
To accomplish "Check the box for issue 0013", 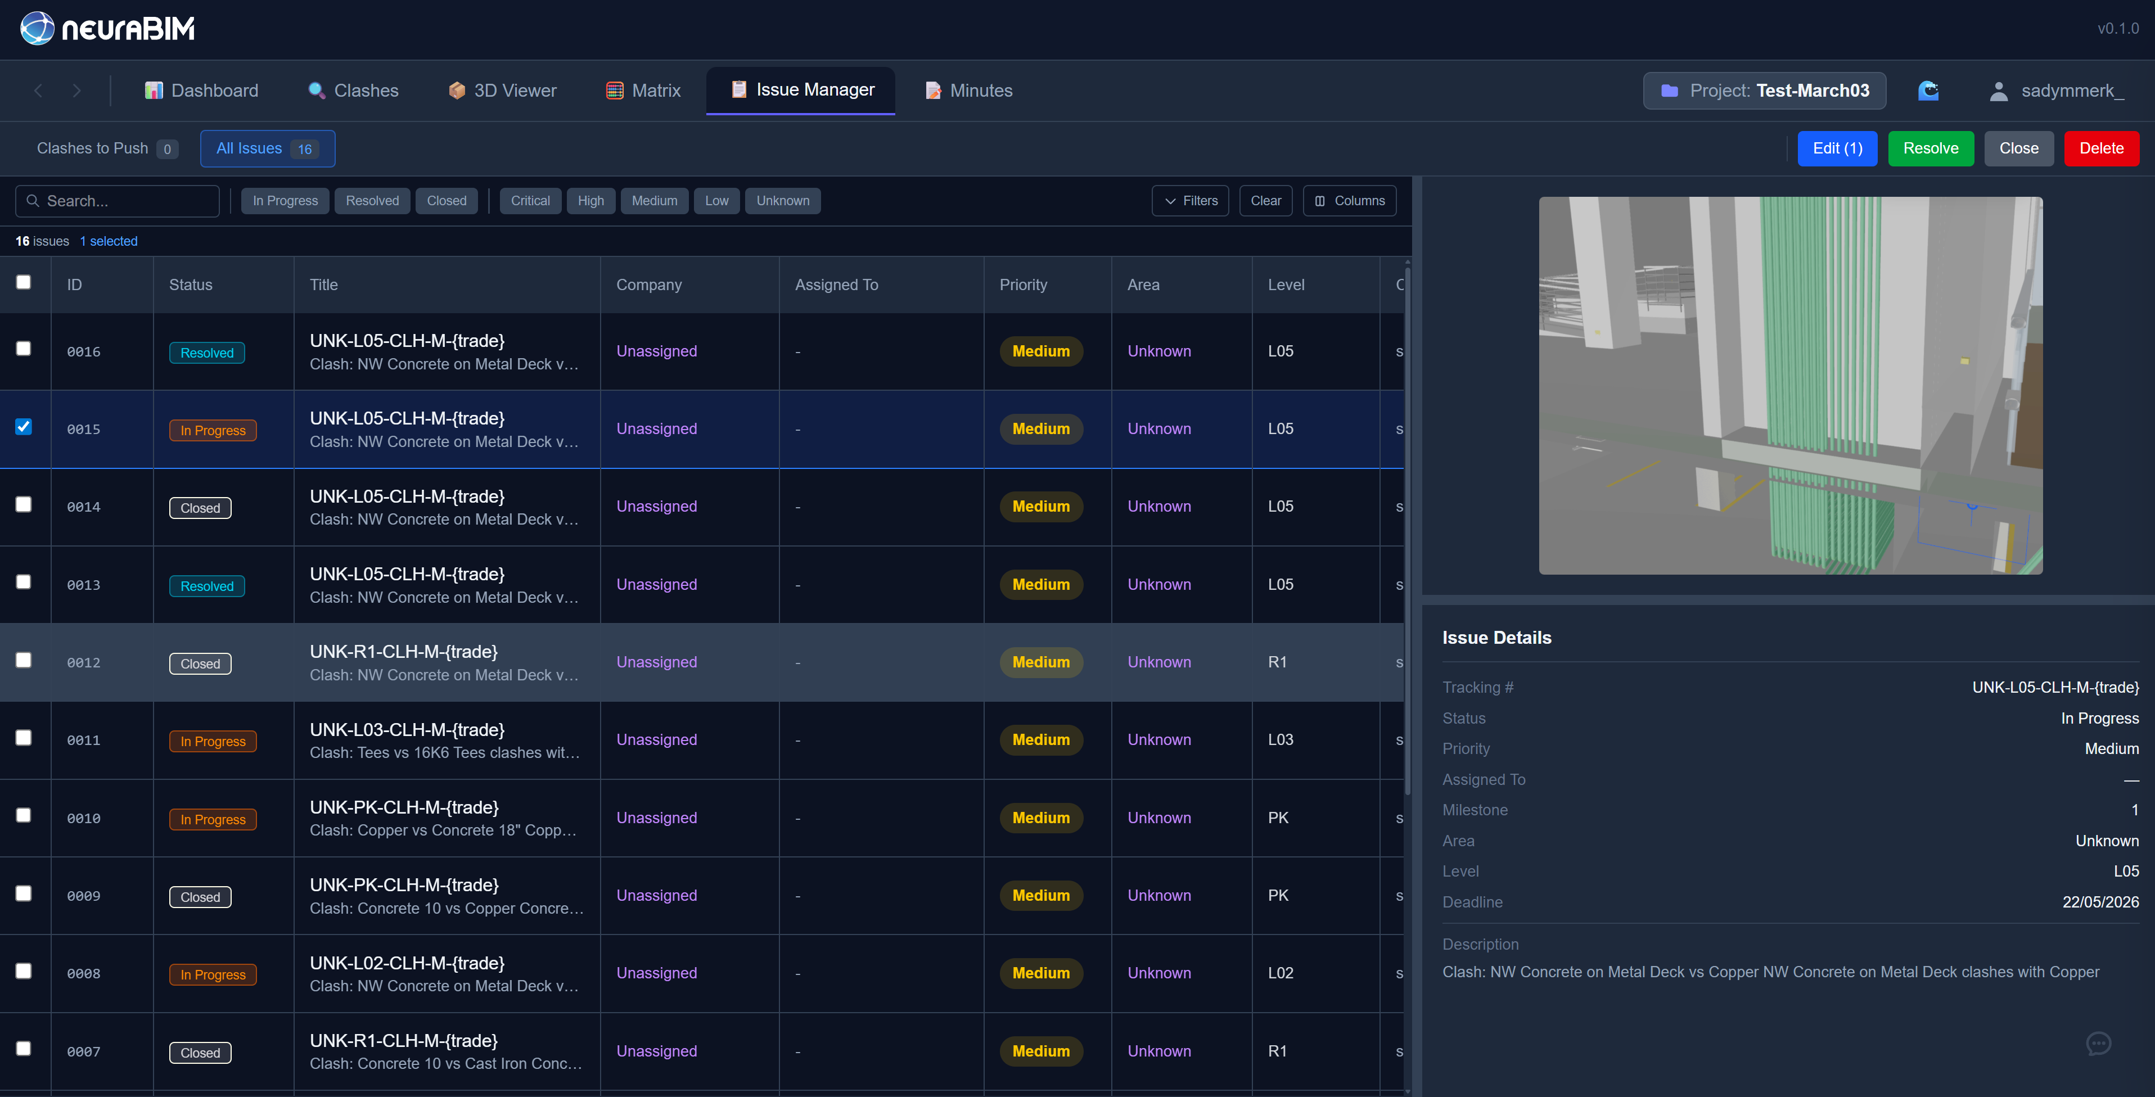I will (24, 582).
